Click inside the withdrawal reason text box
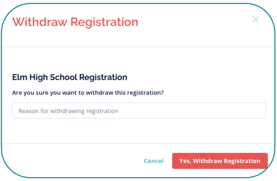 click(x=139, y=111)
